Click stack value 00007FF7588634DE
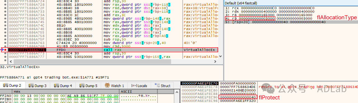The width and height of the screenshot is (358, 103). [x=238, y=87]
